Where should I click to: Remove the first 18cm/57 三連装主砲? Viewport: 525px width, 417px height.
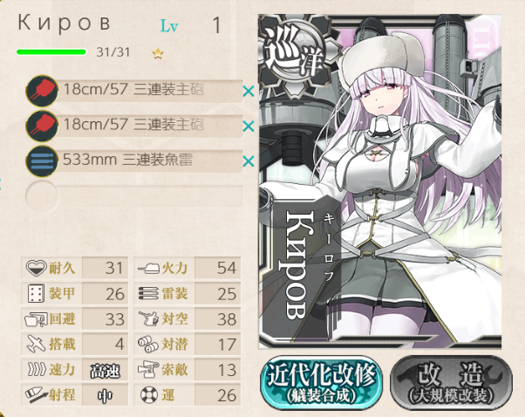point(249,91)
